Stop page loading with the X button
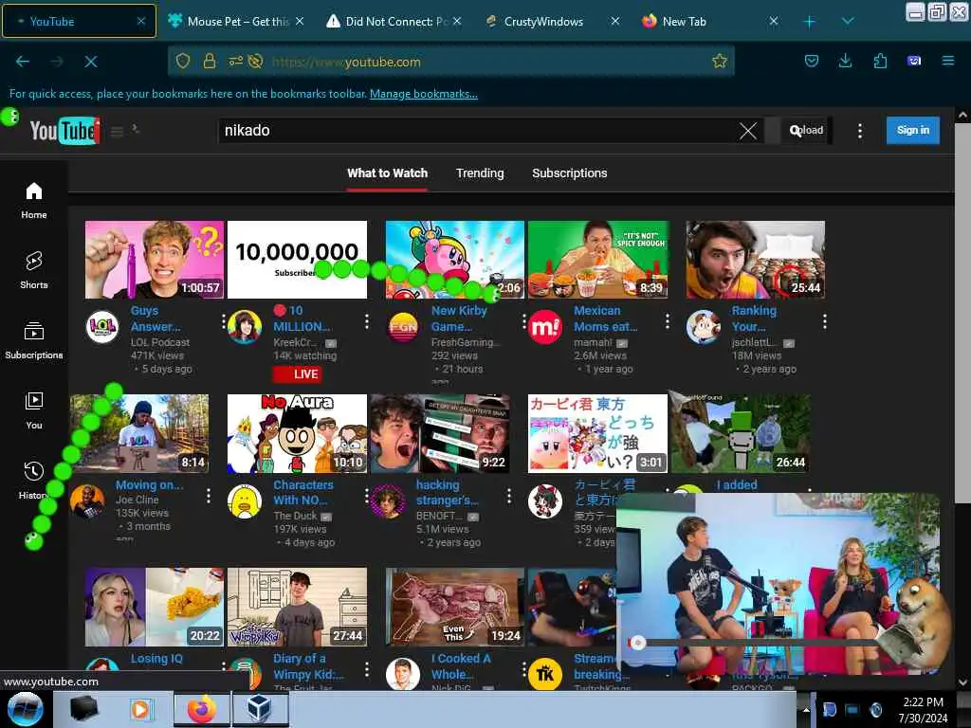The height and width of the screenshot is (728, 971). pos(91,62)
